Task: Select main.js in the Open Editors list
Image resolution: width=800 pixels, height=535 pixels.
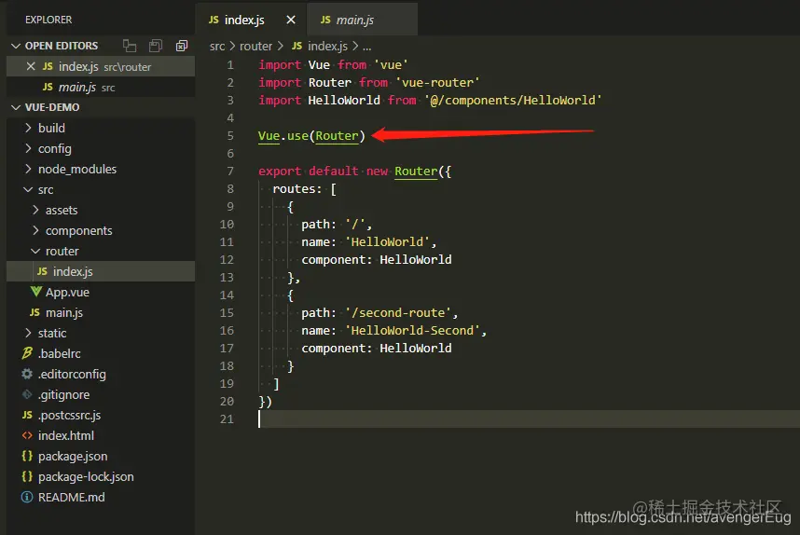Action: tap(101, 88)
